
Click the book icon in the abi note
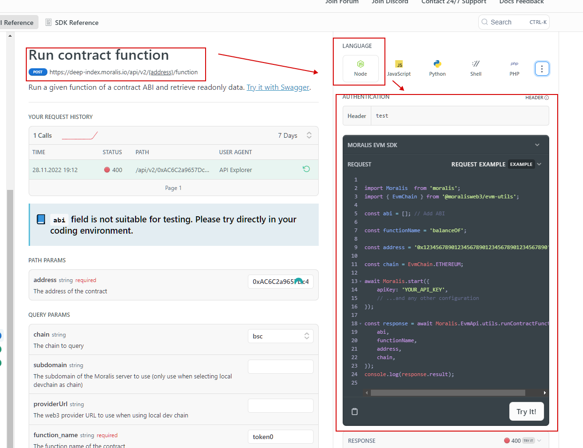click(x=41, y=219)
